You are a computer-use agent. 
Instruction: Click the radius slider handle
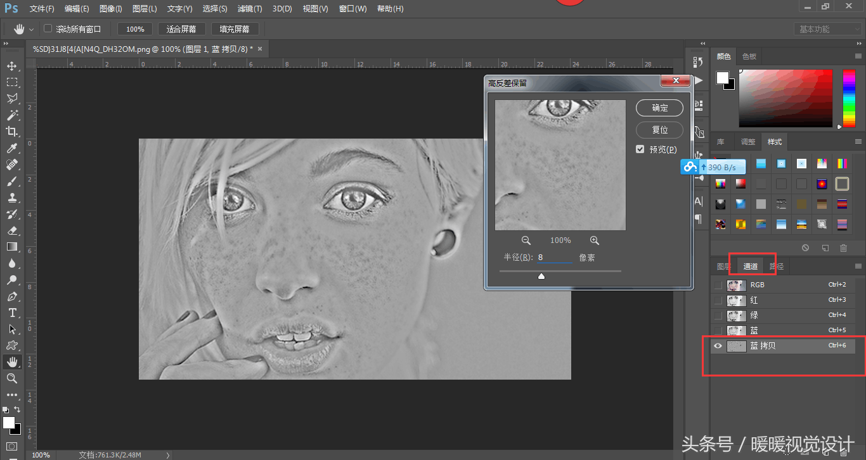pos(541,276)
